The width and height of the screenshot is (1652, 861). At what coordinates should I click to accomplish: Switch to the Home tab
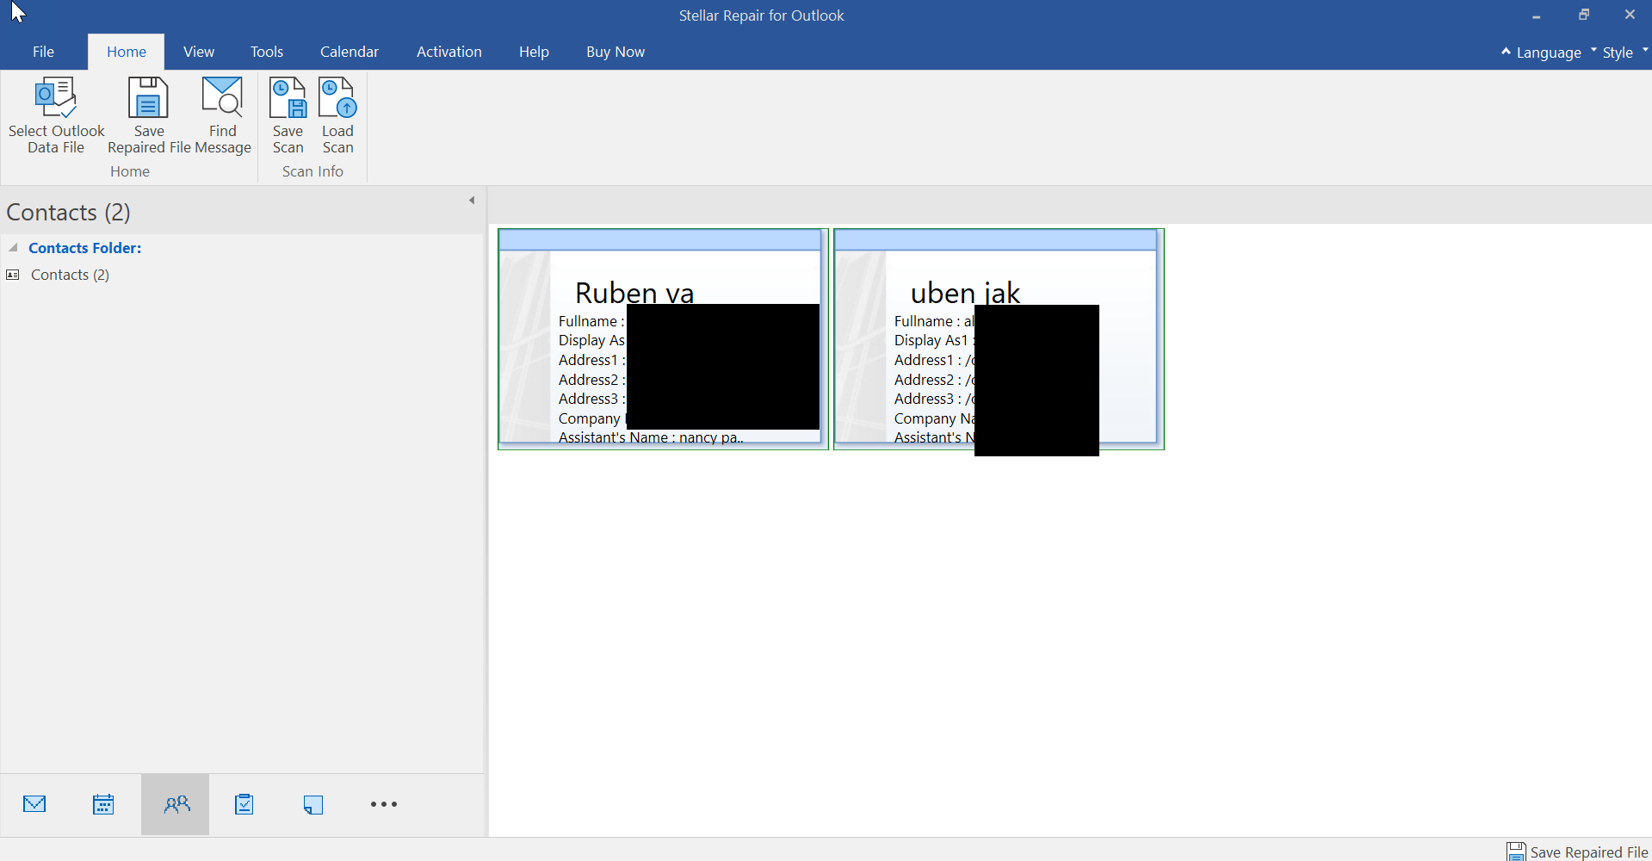click(127, 52)
